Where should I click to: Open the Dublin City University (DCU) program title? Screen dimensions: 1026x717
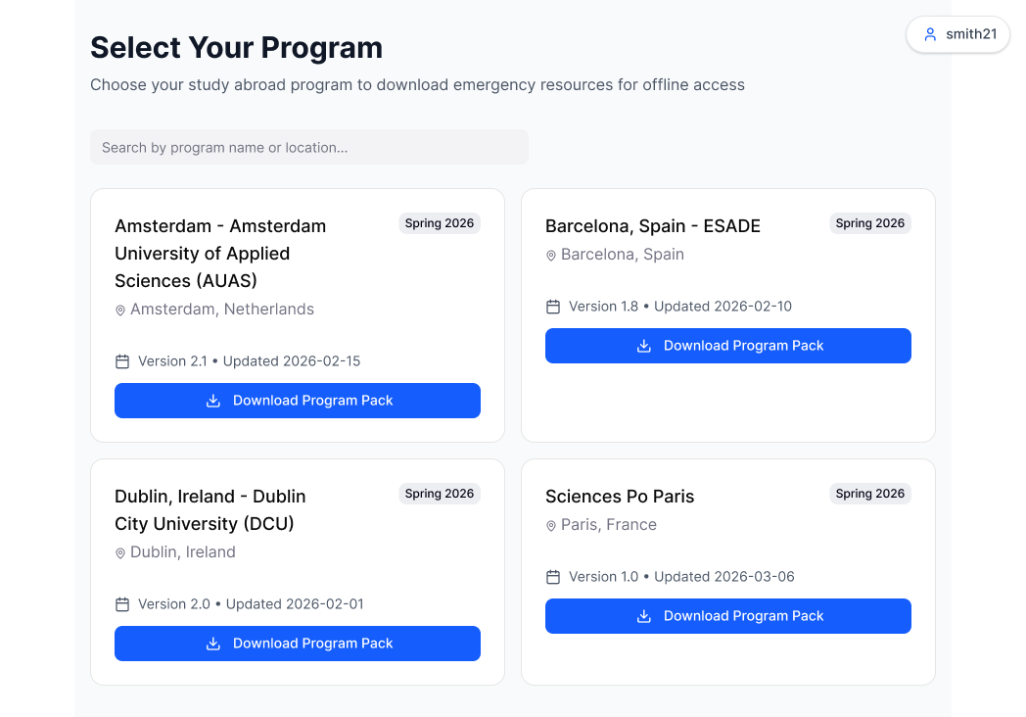(x=210, y=509)
